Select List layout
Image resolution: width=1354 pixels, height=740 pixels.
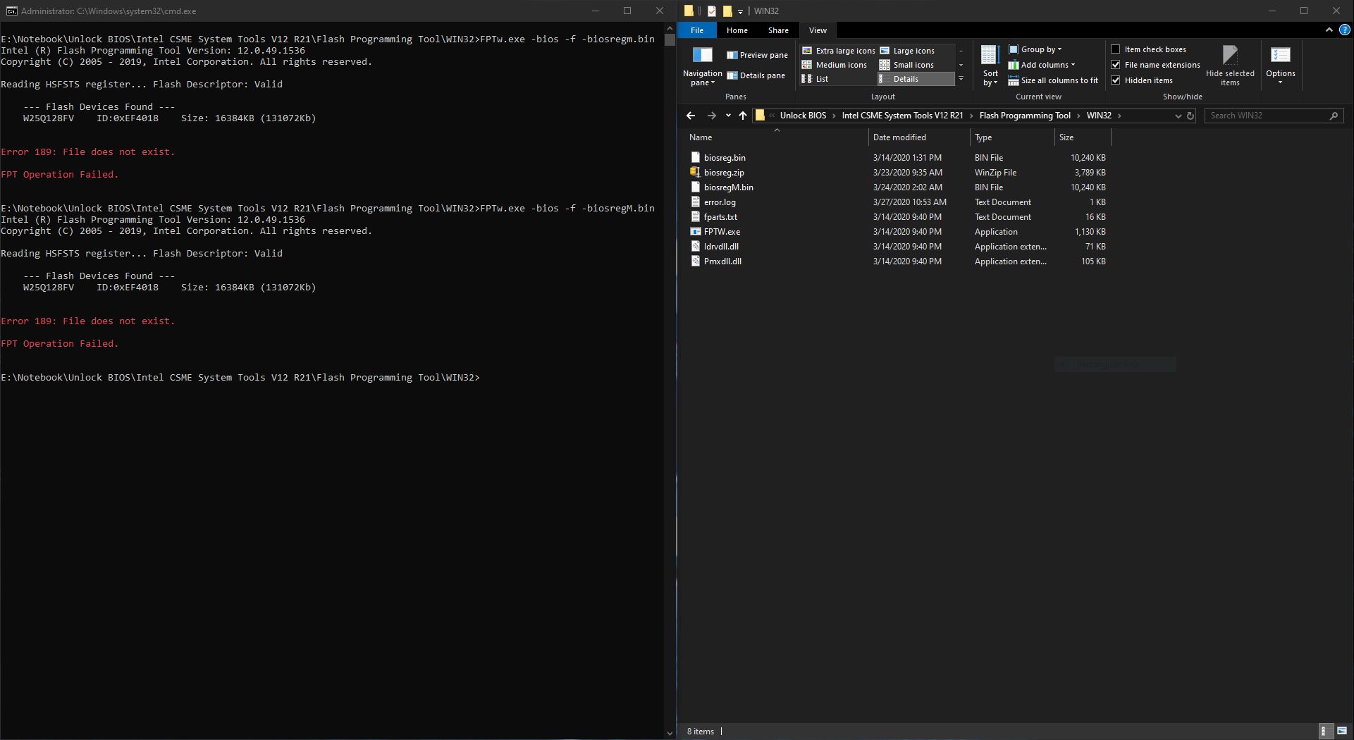point(815,79)
